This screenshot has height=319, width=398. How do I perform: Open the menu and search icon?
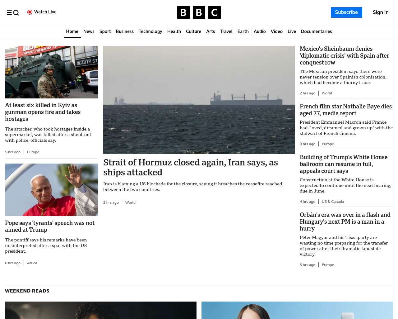[x=13, y=12]
